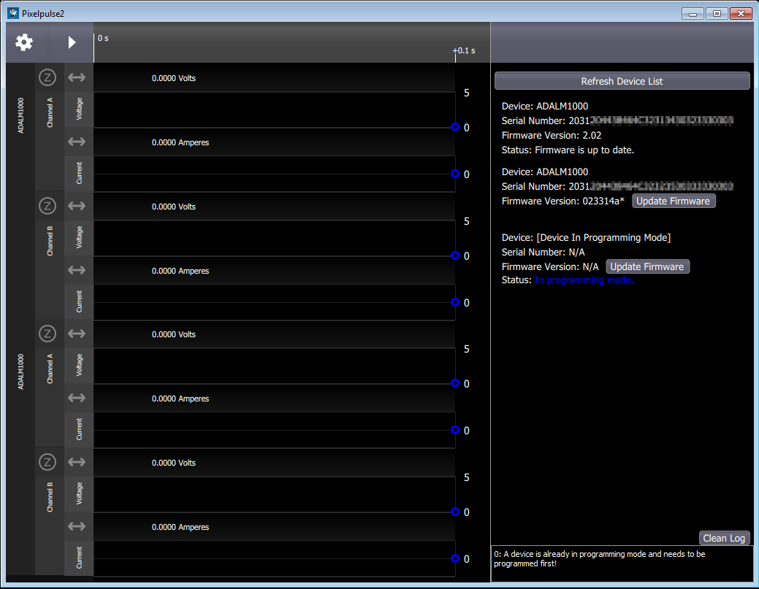Click blue zero marker on first voltage axis

[x=455, y=127]
